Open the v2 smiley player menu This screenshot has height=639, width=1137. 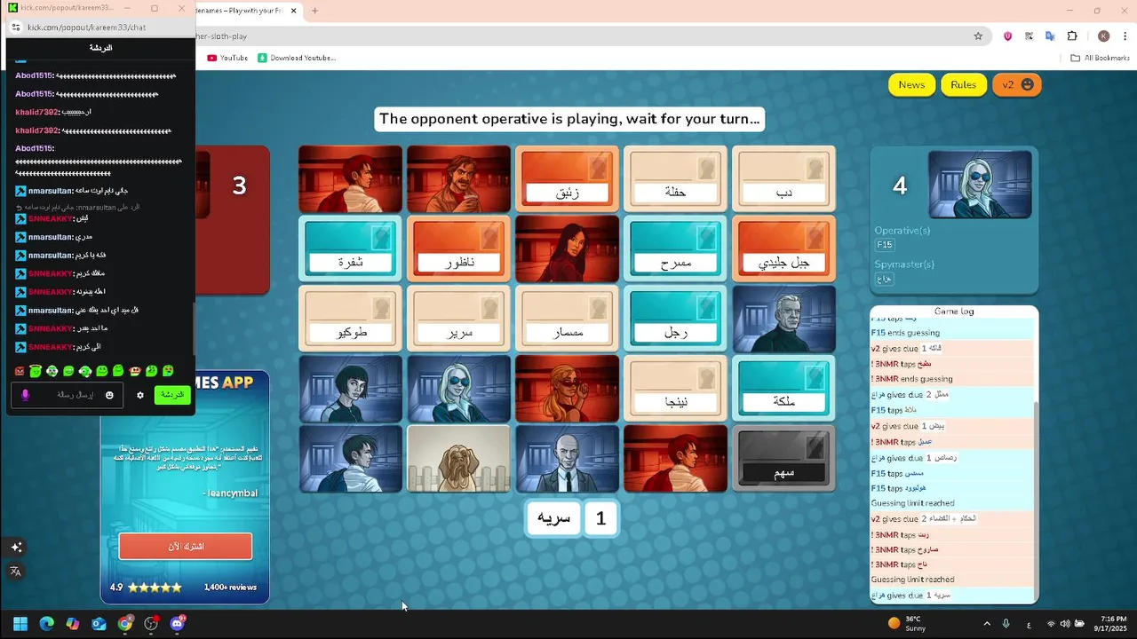1017,84
